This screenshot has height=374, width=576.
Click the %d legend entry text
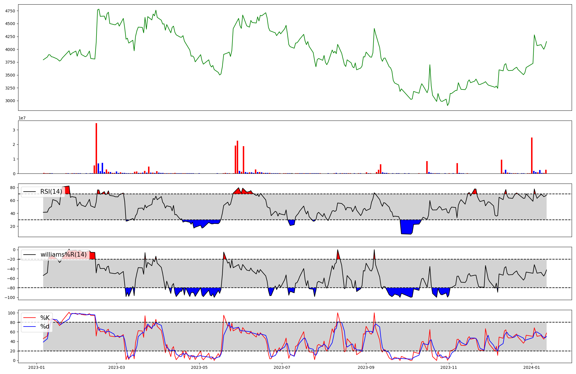(x=45, y=327)
